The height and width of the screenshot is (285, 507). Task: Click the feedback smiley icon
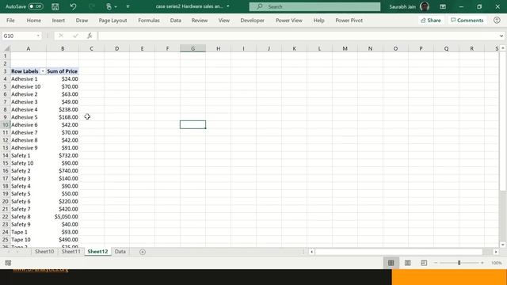coord(497,21)
